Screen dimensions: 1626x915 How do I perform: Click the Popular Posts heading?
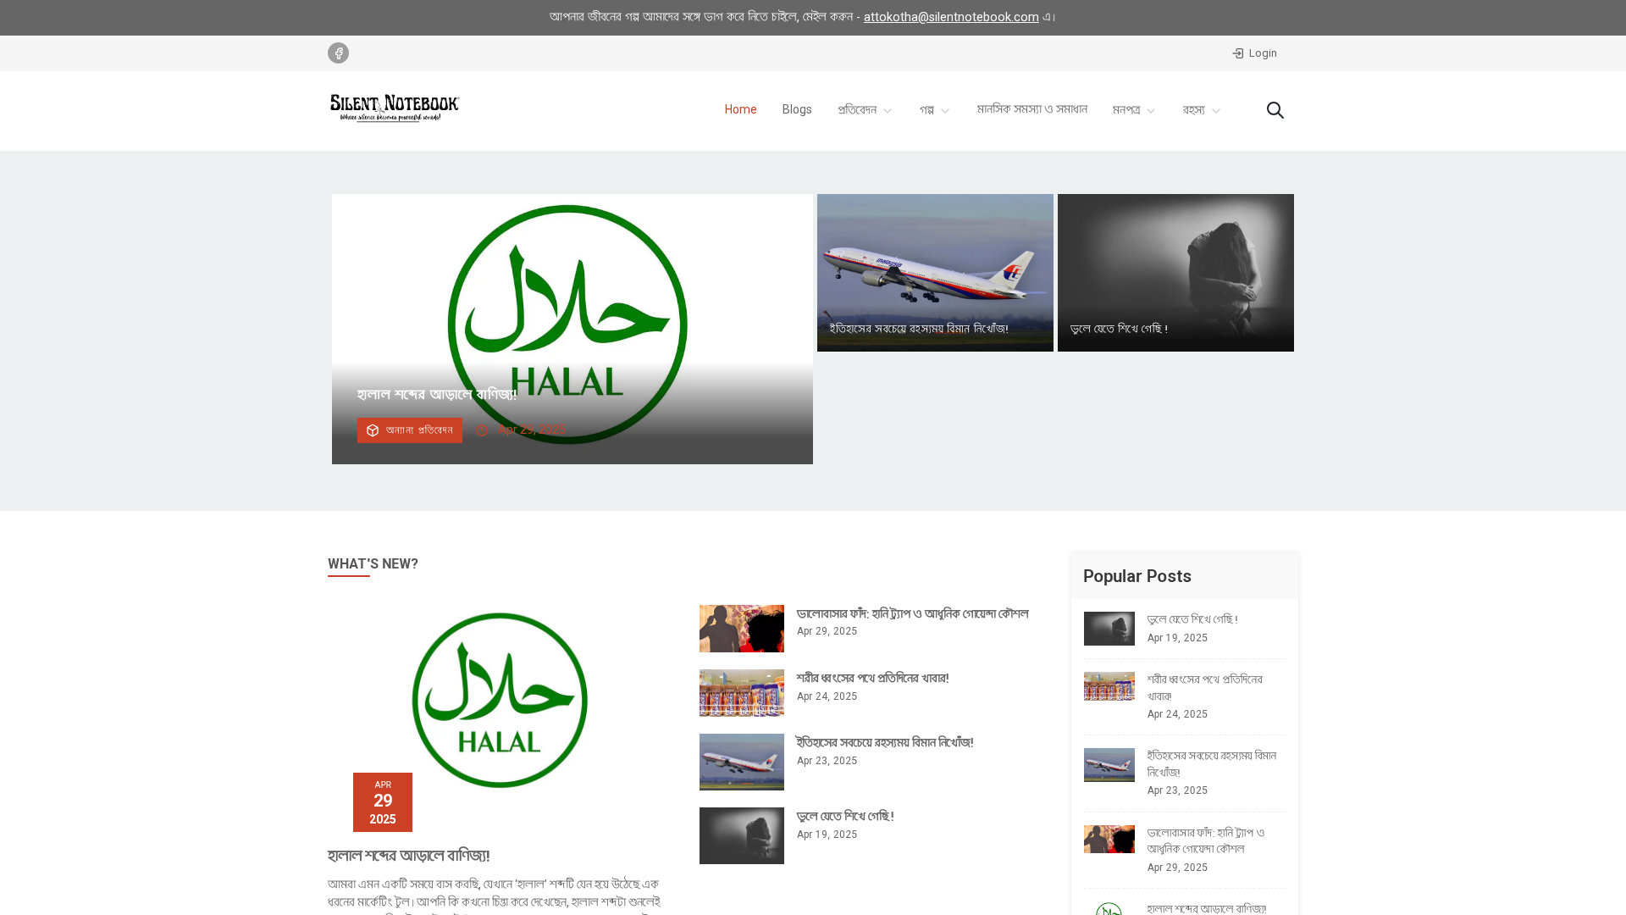[1137, 576]
